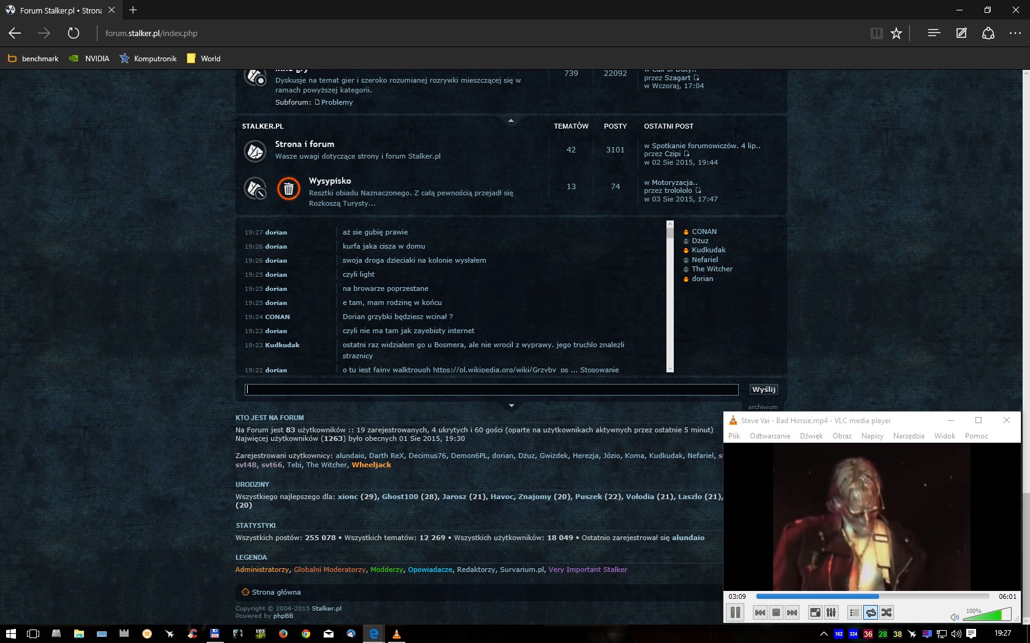Show the VLC playlist
This screenshot has width=1030, height=643.
[854, 612]
